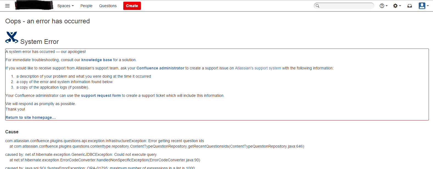The height and width of the screenshot is (169, 433).
Task: Open the user profile avatar menu
Action: click(x=422, y=6)
